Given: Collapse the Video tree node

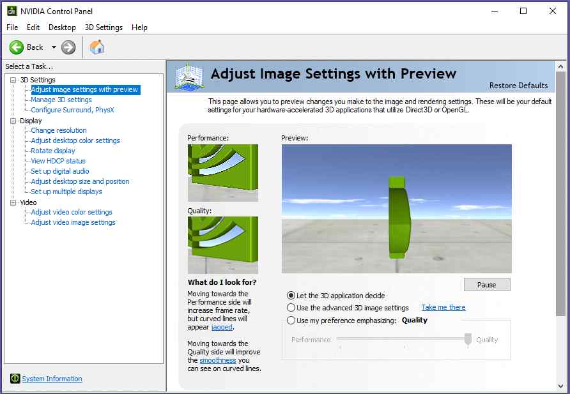Looking at the screenshot, I should tap(13, 202).
